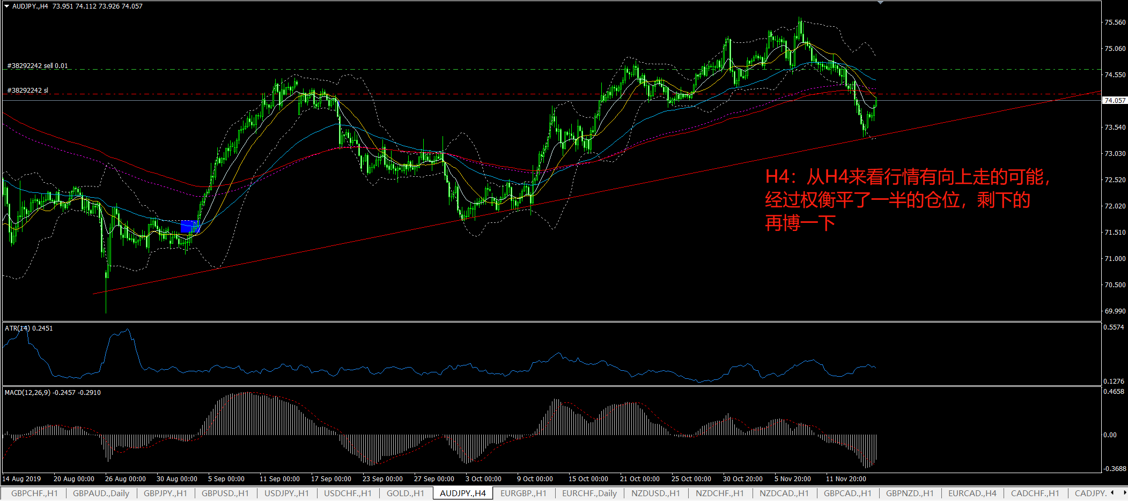
Task: Click the 69.990 price axis label
Action: [x=1115, y=311]
